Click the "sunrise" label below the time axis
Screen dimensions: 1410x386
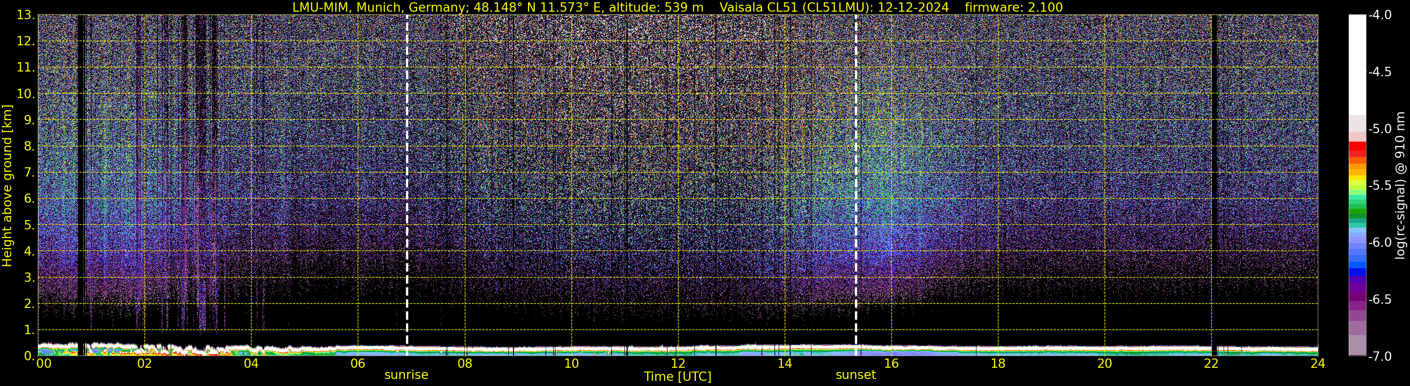coord(406,374)
